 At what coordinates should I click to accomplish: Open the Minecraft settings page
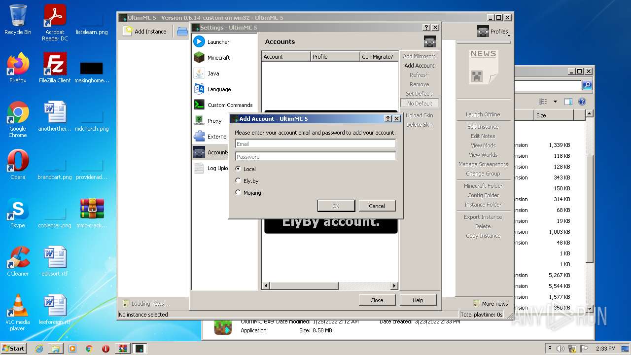coord(218,58)
